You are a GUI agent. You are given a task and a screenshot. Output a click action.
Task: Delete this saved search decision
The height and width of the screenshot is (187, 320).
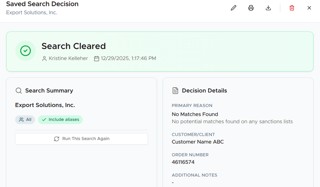click(x=292, y=8)
